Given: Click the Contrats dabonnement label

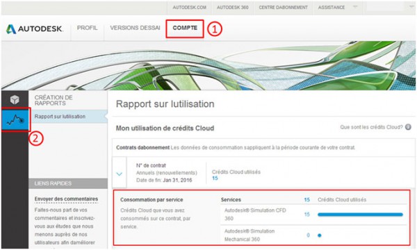Looking at the screenshot, I should point(142,147).
